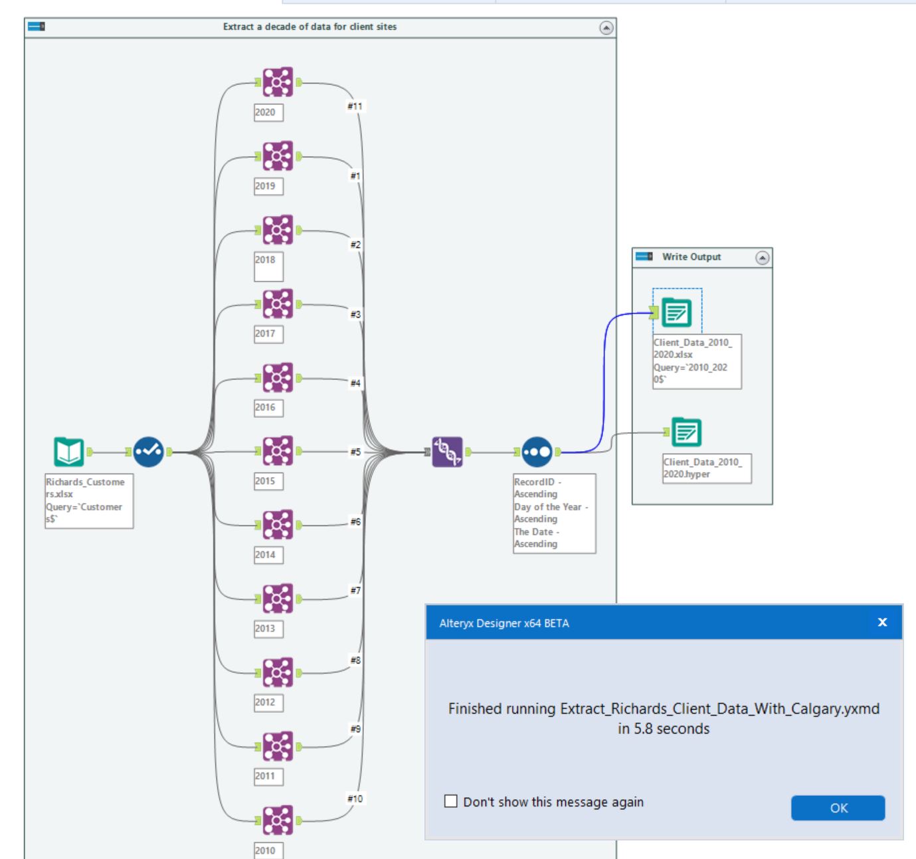
Task: Click the '#5' connection label
Action: [355, 452]
